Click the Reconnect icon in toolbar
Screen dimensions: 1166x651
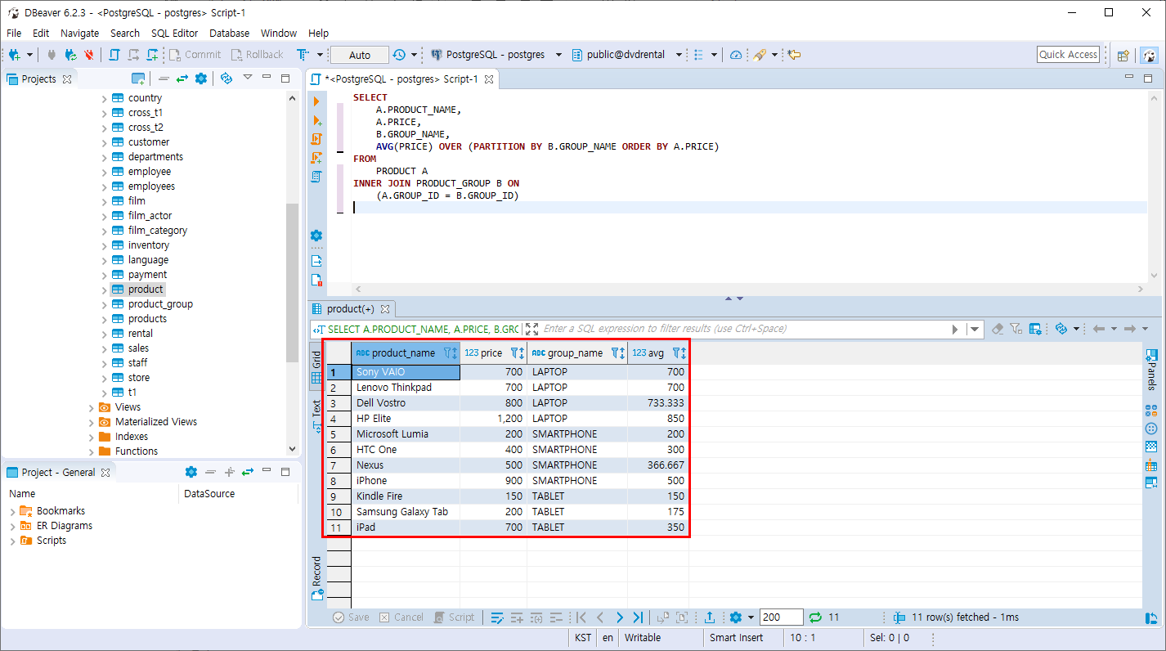(x=71, y=55)
